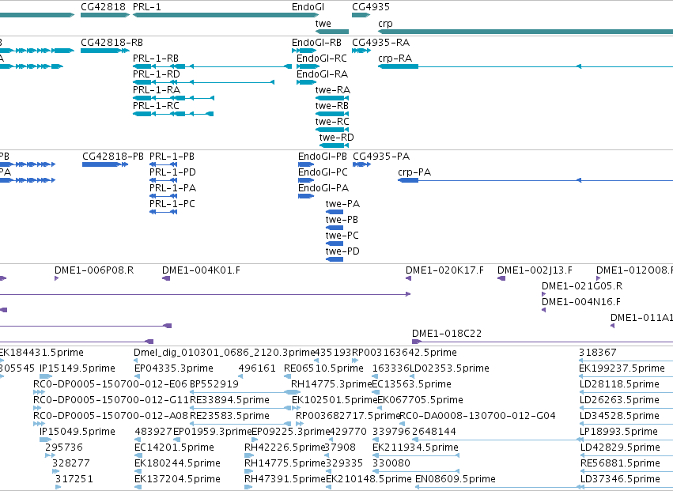Select the twe-RA transcript label
This screenshot has width=673, height=491.
(x=333, y=90)
